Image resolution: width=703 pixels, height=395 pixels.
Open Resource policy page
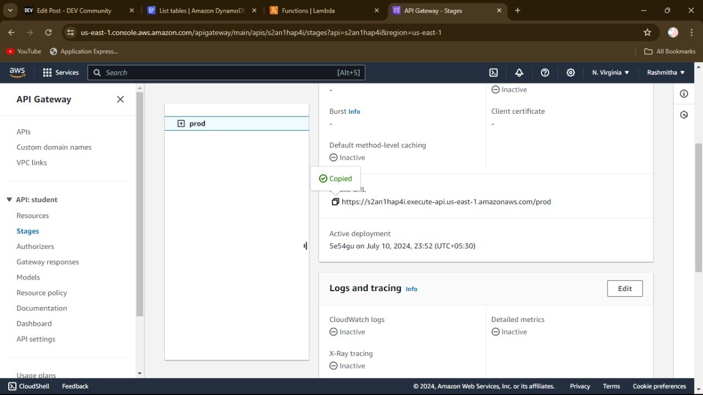(x=42, y=293)
